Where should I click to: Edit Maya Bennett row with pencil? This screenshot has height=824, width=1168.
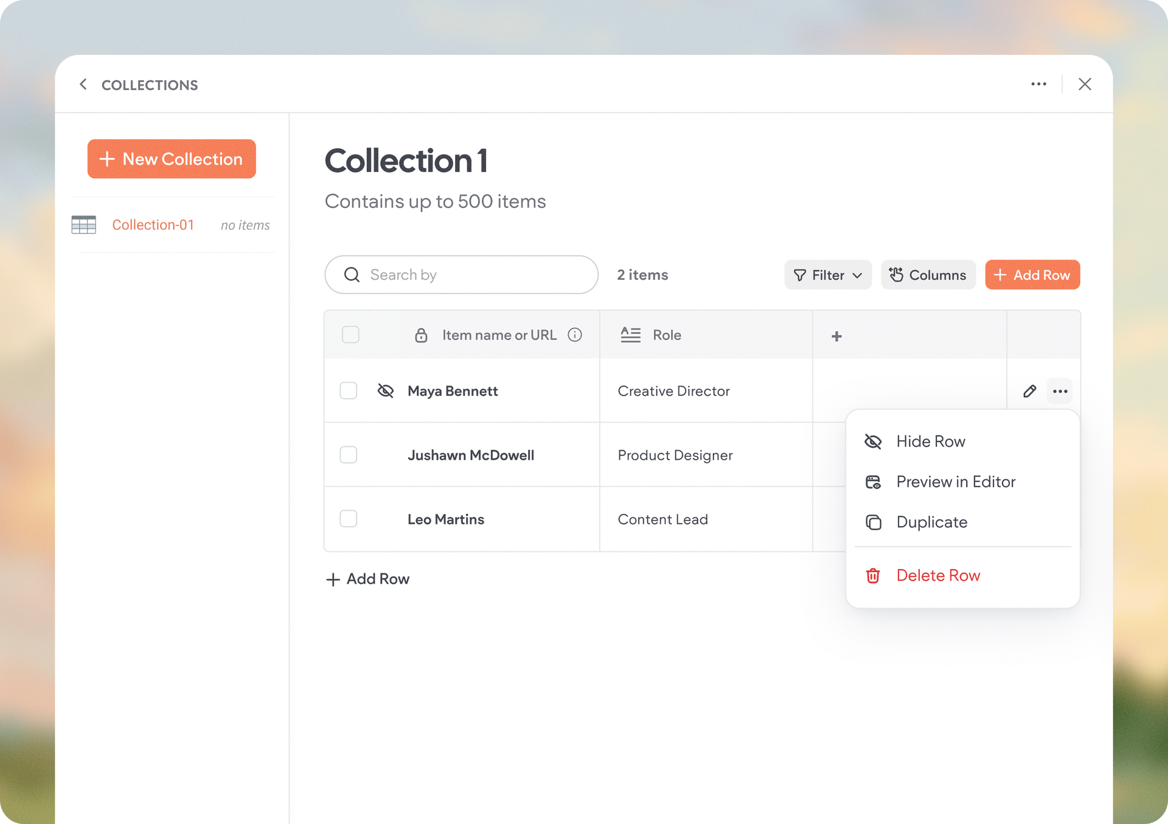click(1029, 391)
